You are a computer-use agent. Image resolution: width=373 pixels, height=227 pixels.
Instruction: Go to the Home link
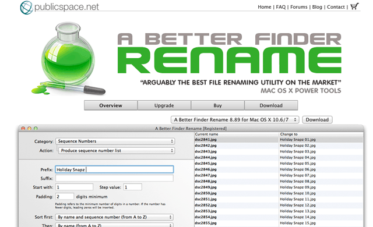pyautogui.click(x=264, y=7)
